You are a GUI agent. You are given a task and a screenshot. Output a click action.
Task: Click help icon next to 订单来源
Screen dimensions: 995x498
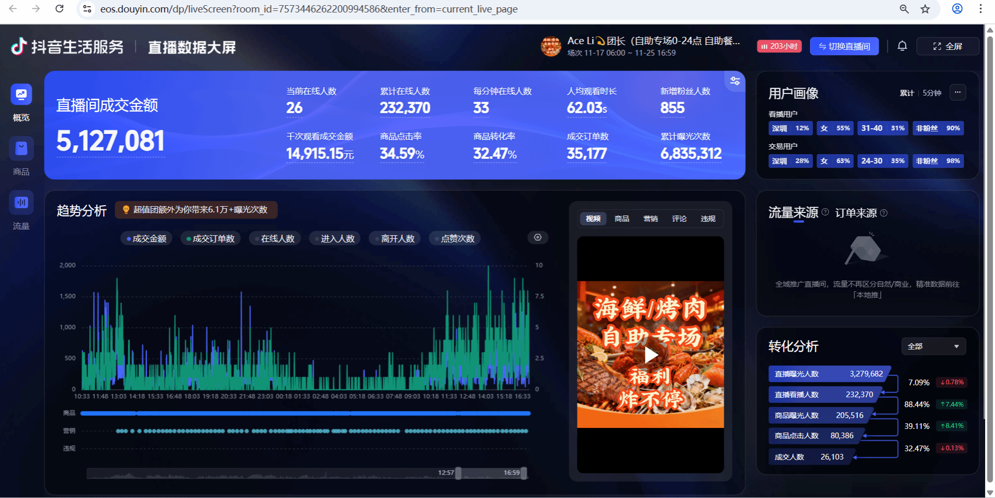884,213
